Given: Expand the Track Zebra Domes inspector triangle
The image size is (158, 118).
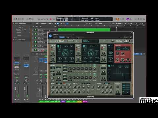Looking at the screenshot, I should click(x=13, y=40).
